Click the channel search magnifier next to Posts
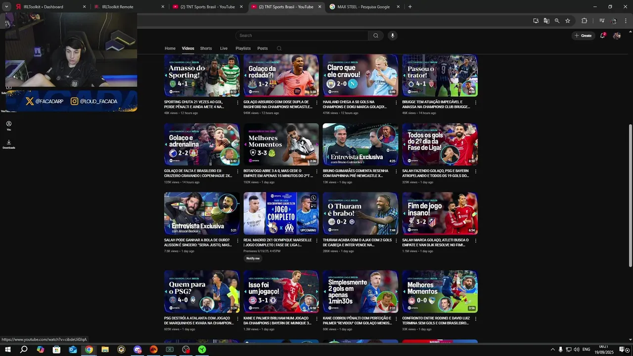 pyautogui.click(x=279, y=48)
